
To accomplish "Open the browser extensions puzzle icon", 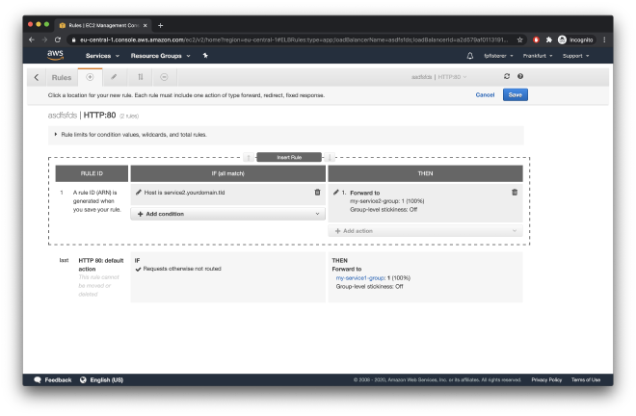I will click(x=549, y=39).
